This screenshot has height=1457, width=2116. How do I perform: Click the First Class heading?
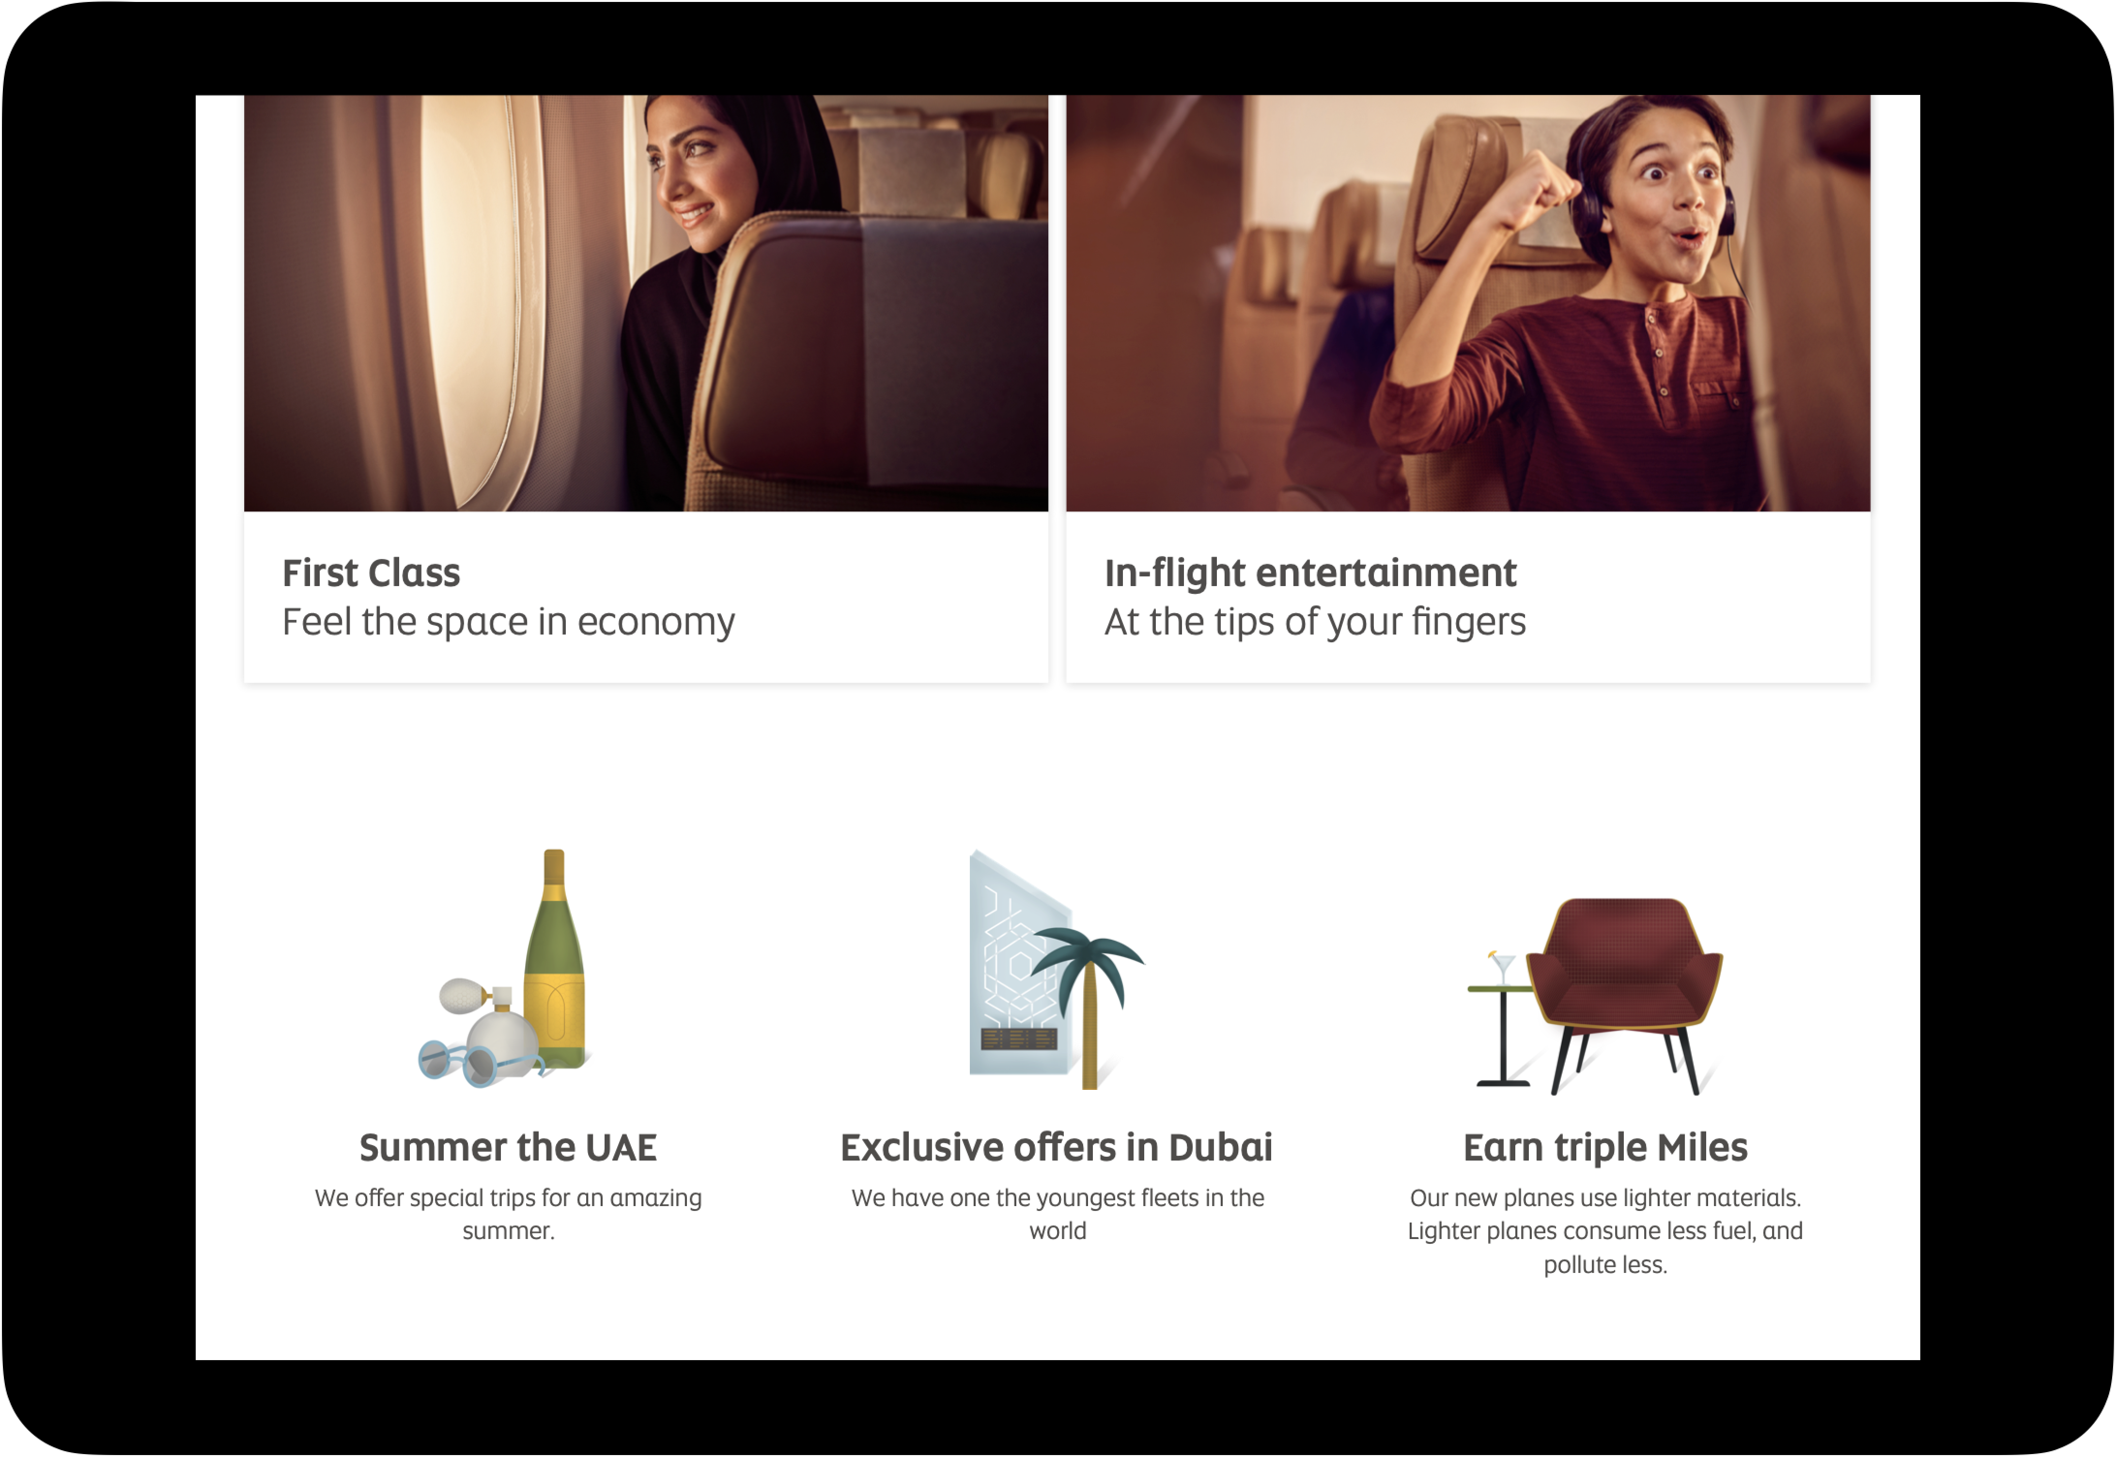tap(372, 573)
